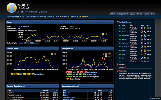161x100 pixels.
Task: Click the icon beside the Creatures heading
Action: pyautogui.click(x=118, y=71)
